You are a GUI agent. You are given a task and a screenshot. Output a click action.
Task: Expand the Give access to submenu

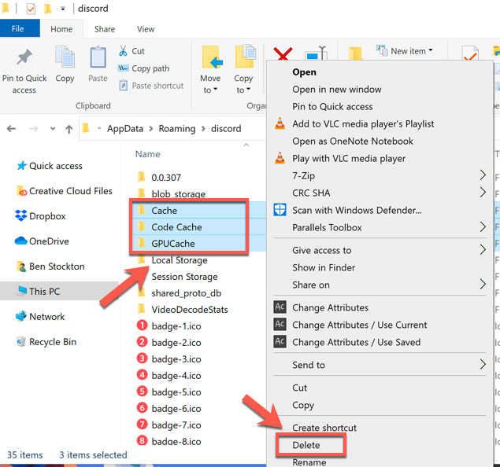[483, 249]
